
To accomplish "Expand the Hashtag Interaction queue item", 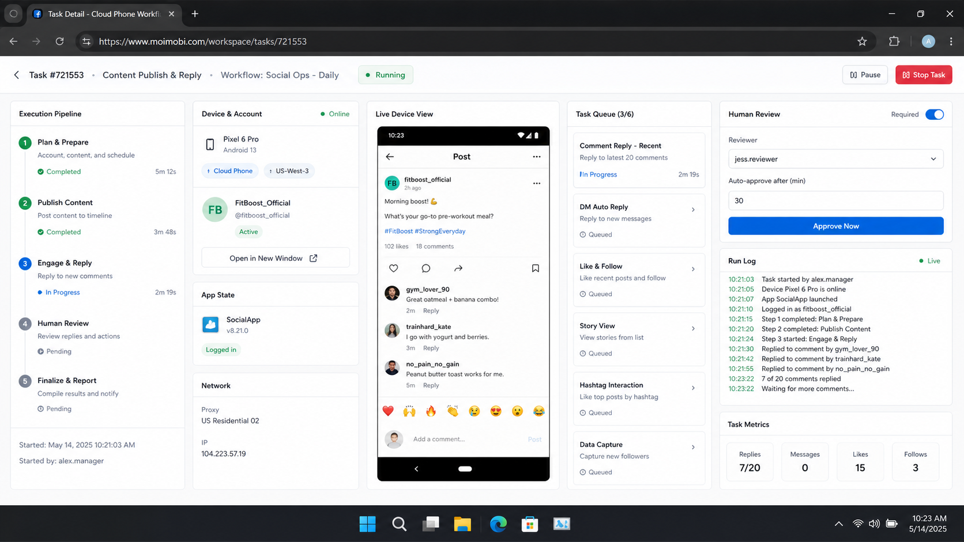I will [x=693, y=388].
